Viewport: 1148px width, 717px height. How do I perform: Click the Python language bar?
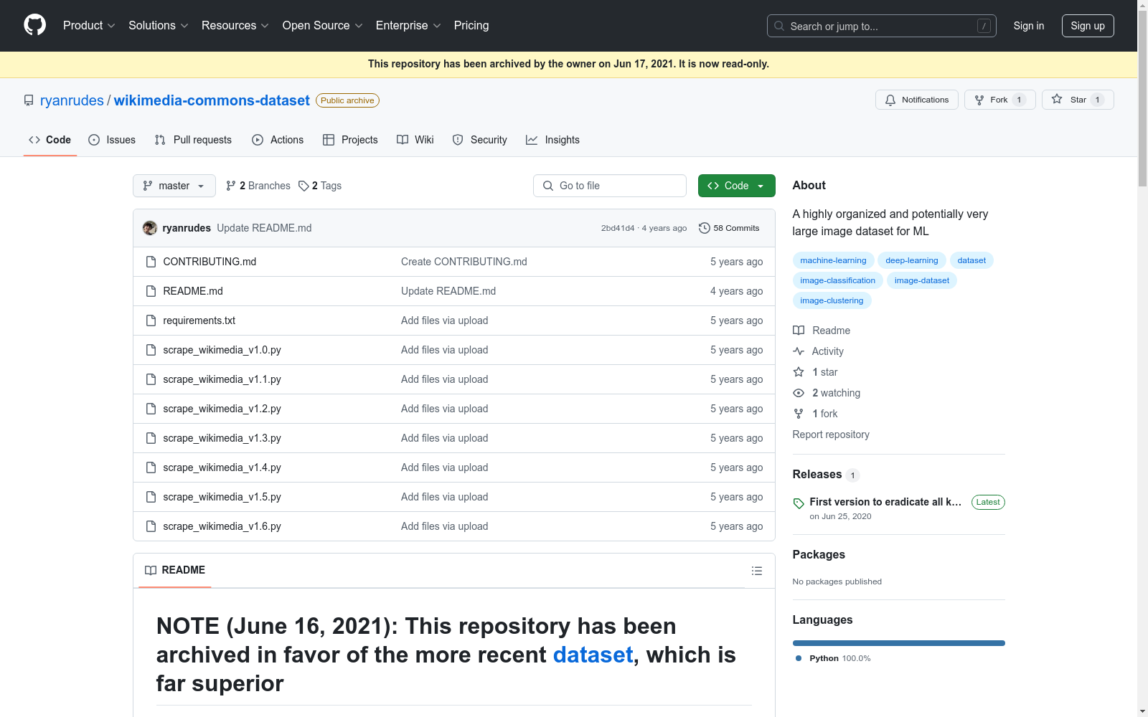click(899, 643)
